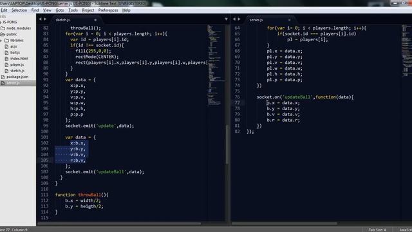
Task: Open the Help menu
Action: tap(126, 10)
